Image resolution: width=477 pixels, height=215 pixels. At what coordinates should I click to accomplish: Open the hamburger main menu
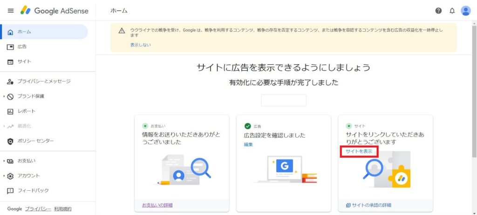pos(11,11)
